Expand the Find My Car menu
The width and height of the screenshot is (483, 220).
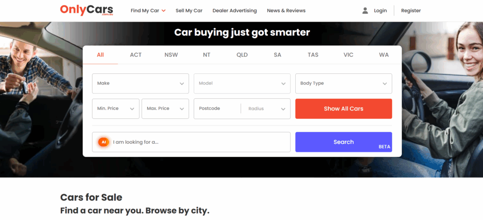pyautogui.click(x=148, y=11)
